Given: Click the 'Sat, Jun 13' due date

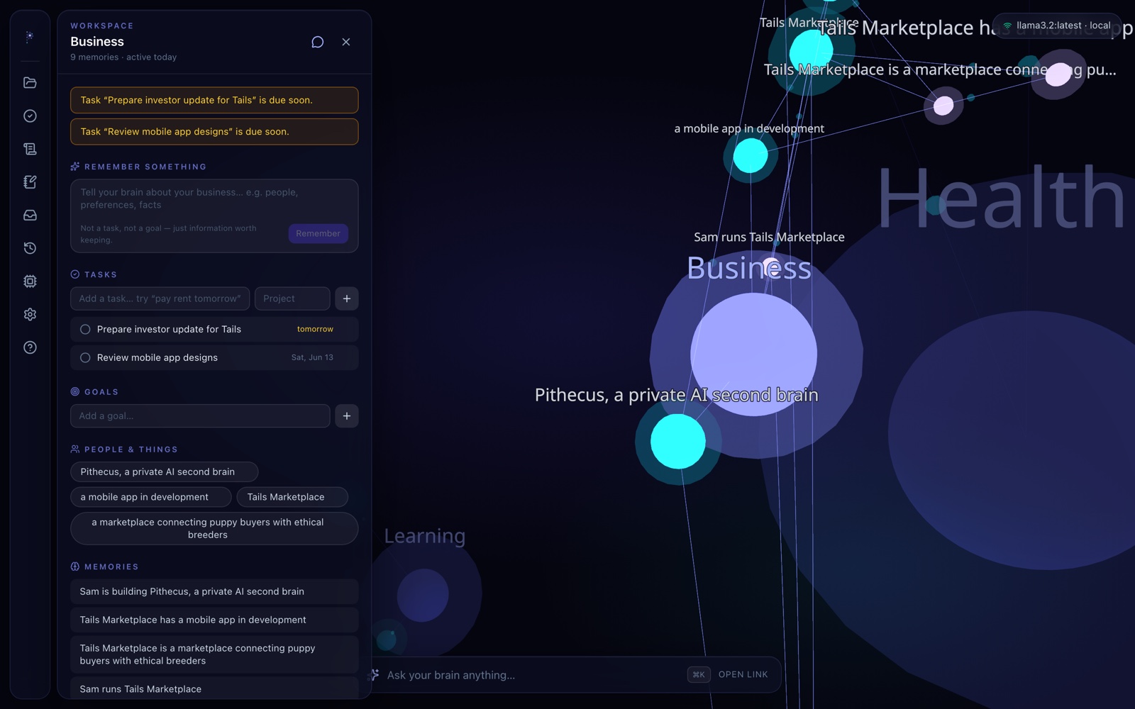Looking at the screenshot, I should (312, 357).
